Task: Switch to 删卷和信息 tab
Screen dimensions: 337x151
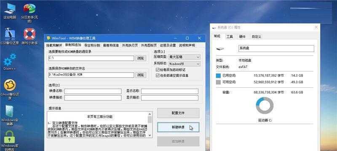Action: pyautogui.click(x=111, y=45)
